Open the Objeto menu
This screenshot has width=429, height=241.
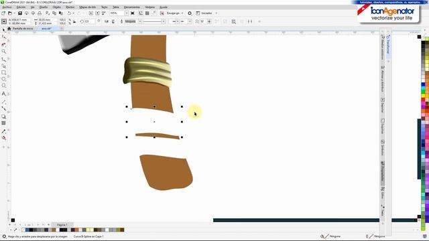click(56, 7)
